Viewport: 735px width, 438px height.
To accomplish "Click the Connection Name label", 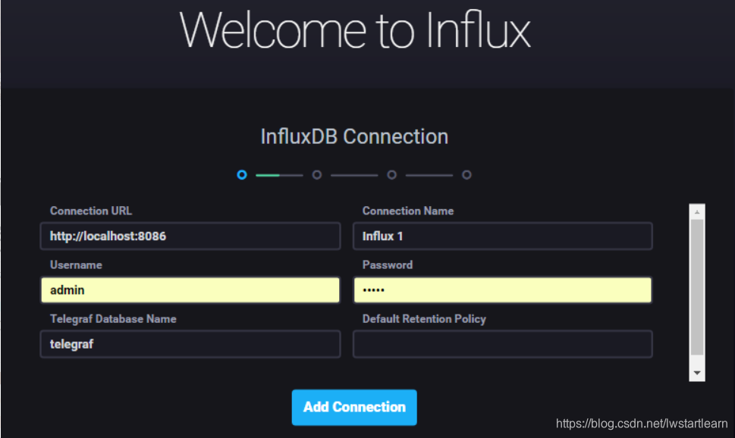I will tap(408, 211).
